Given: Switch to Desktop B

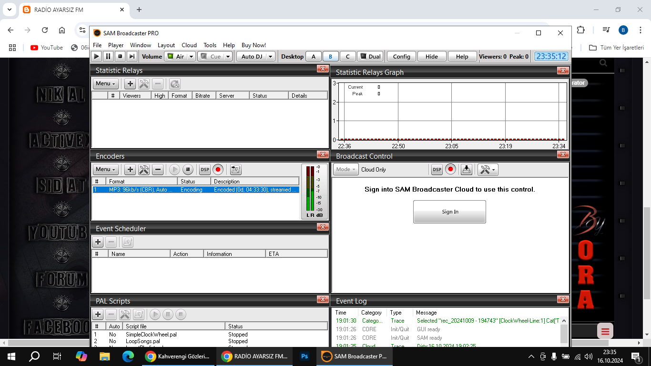Looking at the screenshot, I should coord(330,56).
